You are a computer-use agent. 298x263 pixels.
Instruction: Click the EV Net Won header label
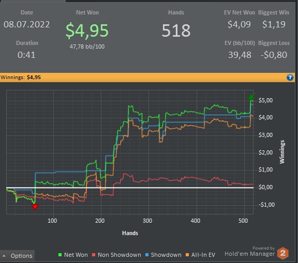[x=239, y=12]
